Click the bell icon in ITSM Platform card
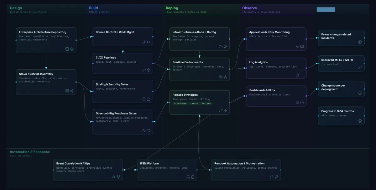 tap(188, 177)
